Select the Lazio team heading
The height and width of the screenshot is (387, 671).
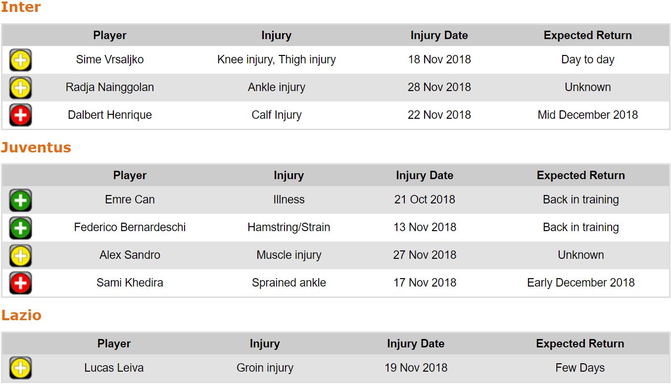pyautogui.click(x=21, y=316)
